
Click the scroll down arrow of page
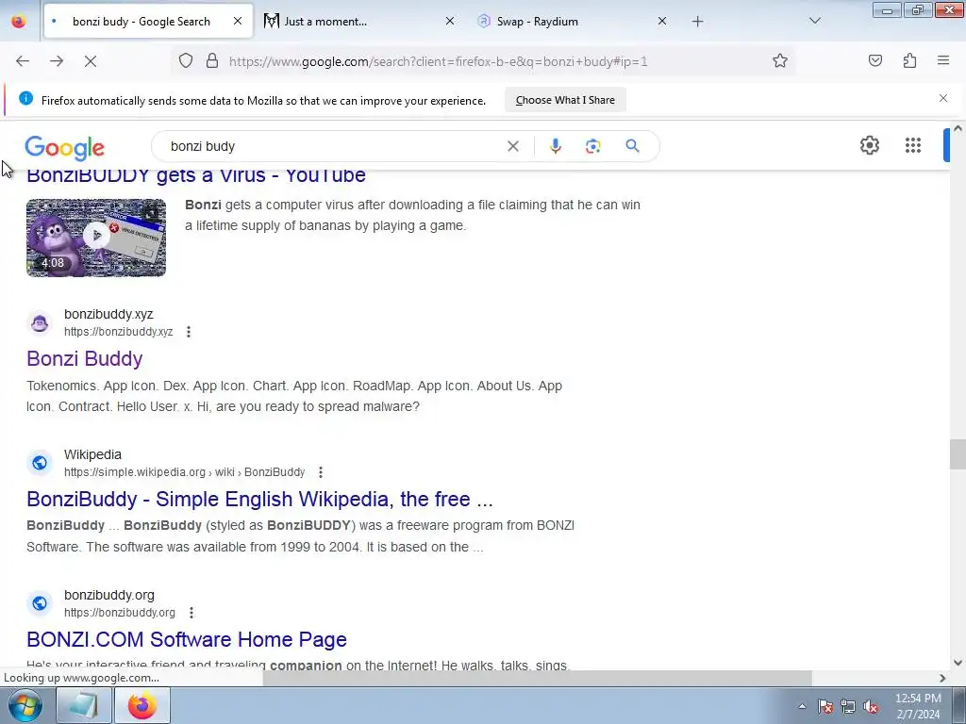958,663
